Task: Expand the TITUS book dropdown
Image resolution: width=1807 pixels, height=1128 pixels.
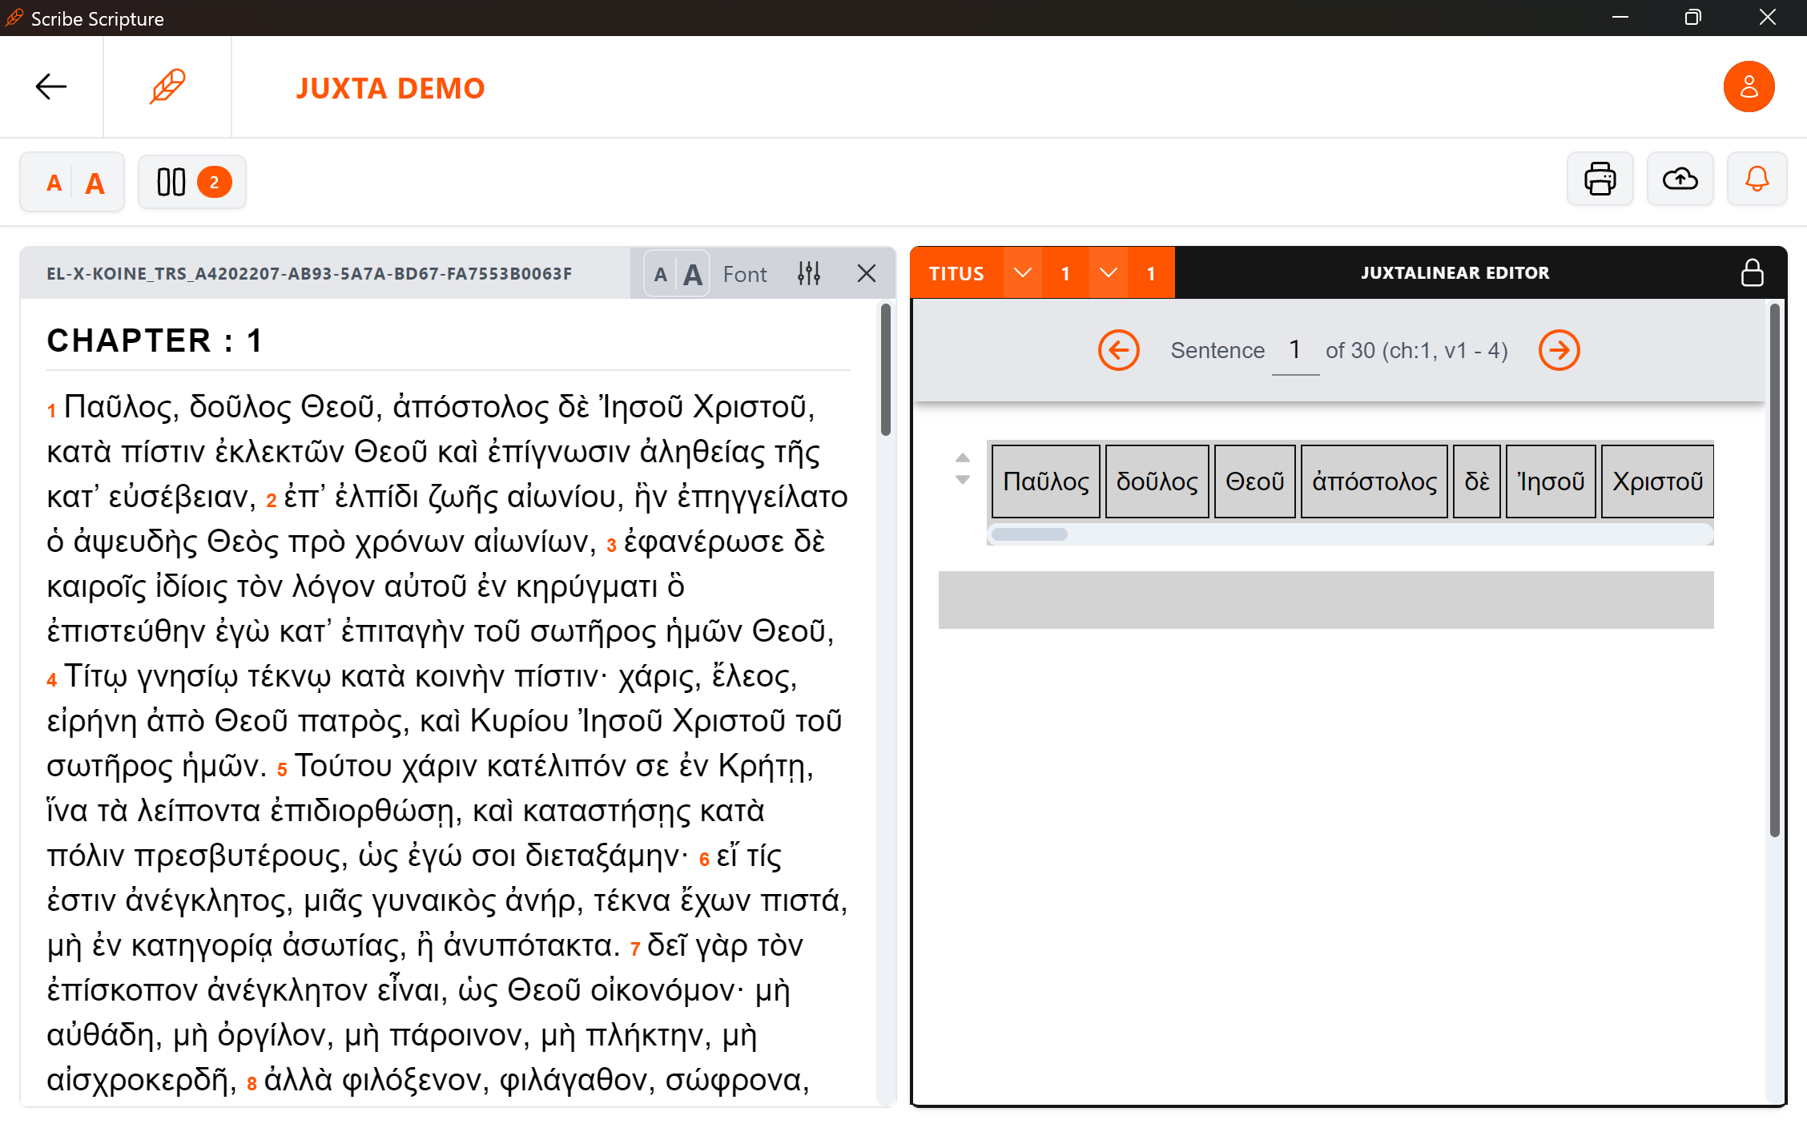Action: coord(1022,273)
